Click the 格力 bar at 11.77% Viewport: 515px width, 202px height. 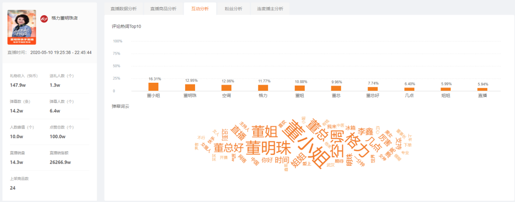click(x=263, y=88)
